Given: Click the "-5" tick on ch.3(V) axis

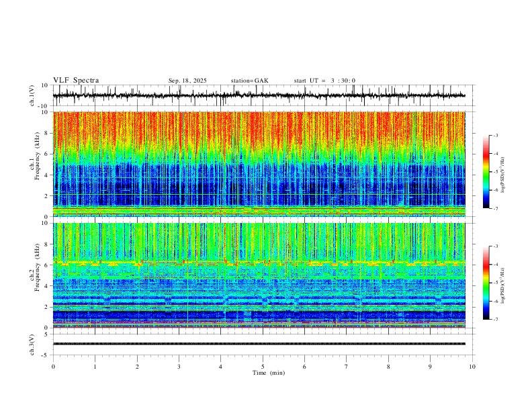Looking at the screenshot, I should pyautogui.click(x=46, y=355).
